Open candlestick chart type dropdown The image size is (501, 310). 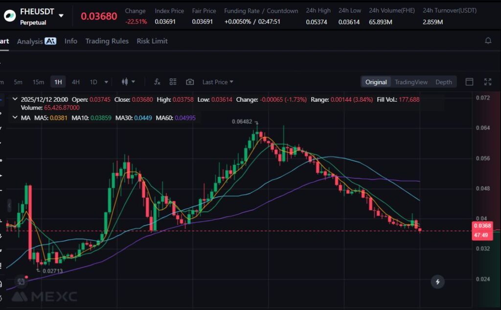(128, 82)
